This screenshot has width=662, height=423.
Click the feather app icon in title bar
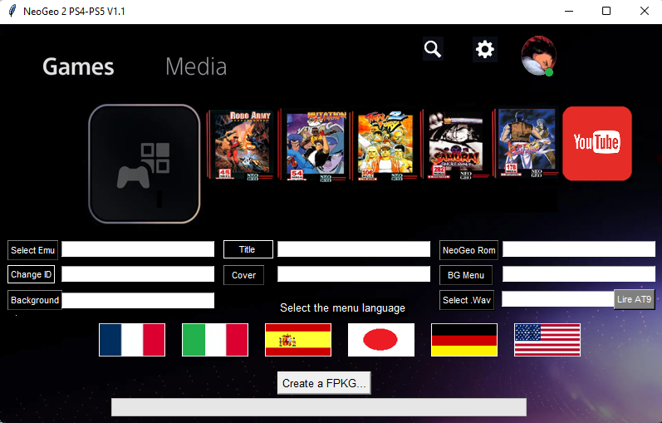12,11
